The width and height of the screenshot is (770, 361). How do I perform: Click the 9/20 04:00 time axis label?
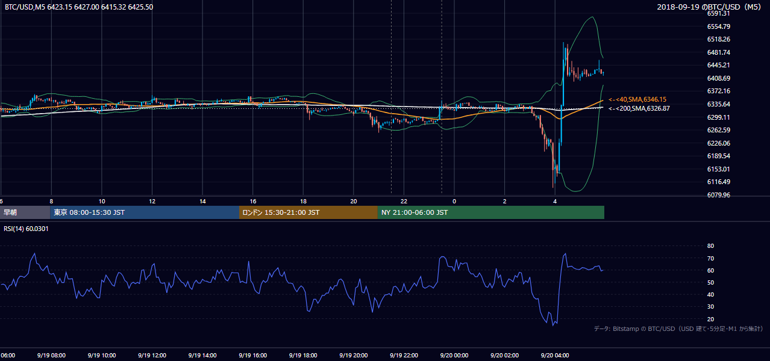(554, 356)
